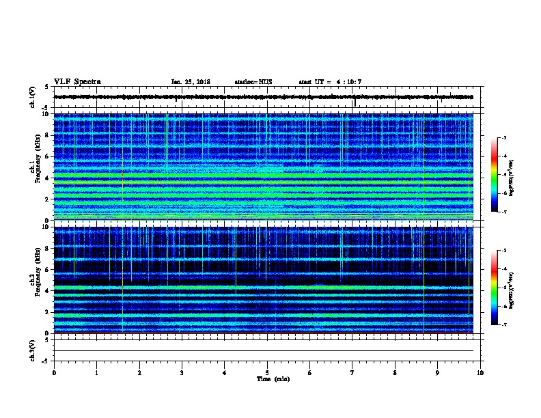Click the "station=HUS" header label

(253, 82)
